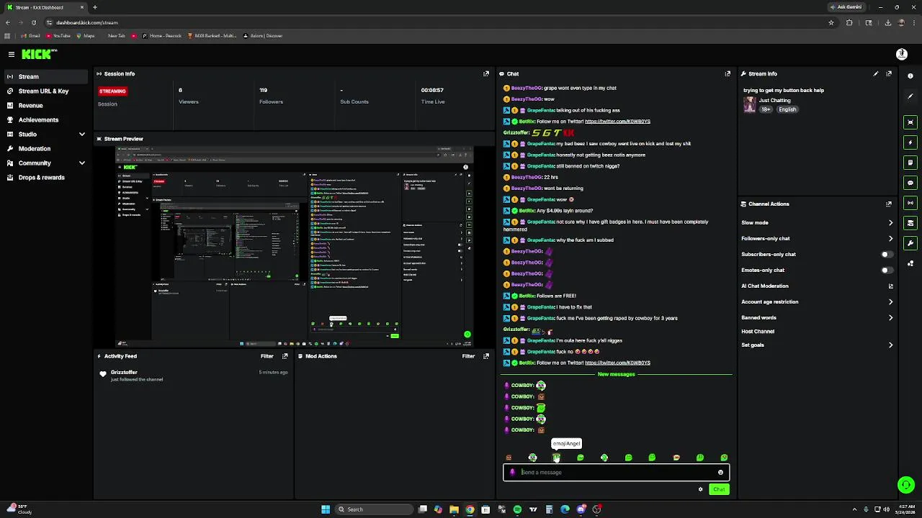Toggle the chat bubble widget in the right rail

pyautogui.click(x=910, y=183)
